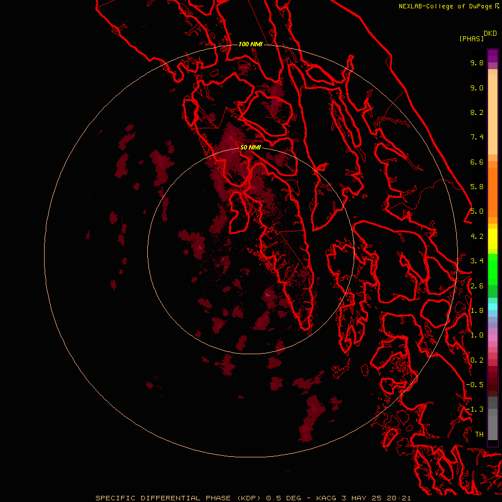Viewport: 502px width, 502px height.
Task: Click the 2.6 value on the scale
Action: (x=477, y=286)
